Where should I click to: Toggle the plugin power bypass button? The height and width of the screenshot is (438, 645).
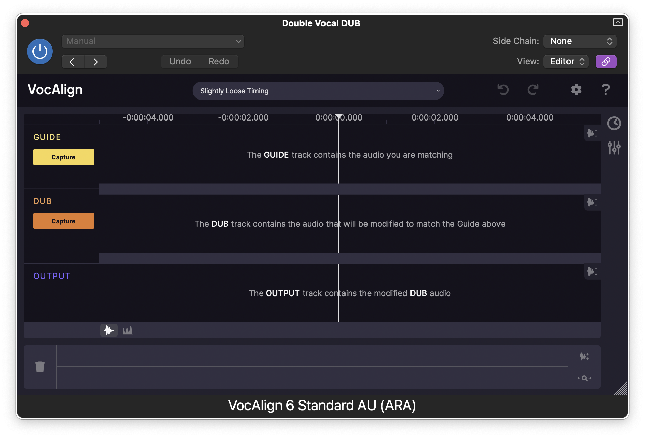40,51
